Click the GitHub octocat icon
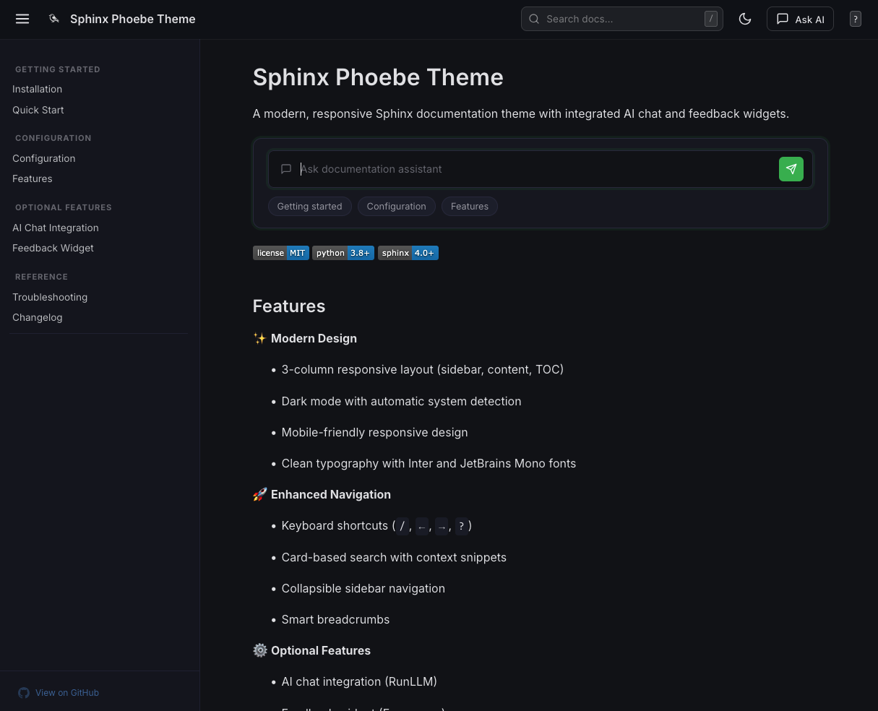The width and height of the screenshot is (878, 711). pyautogui.click(x=24, y=692)
